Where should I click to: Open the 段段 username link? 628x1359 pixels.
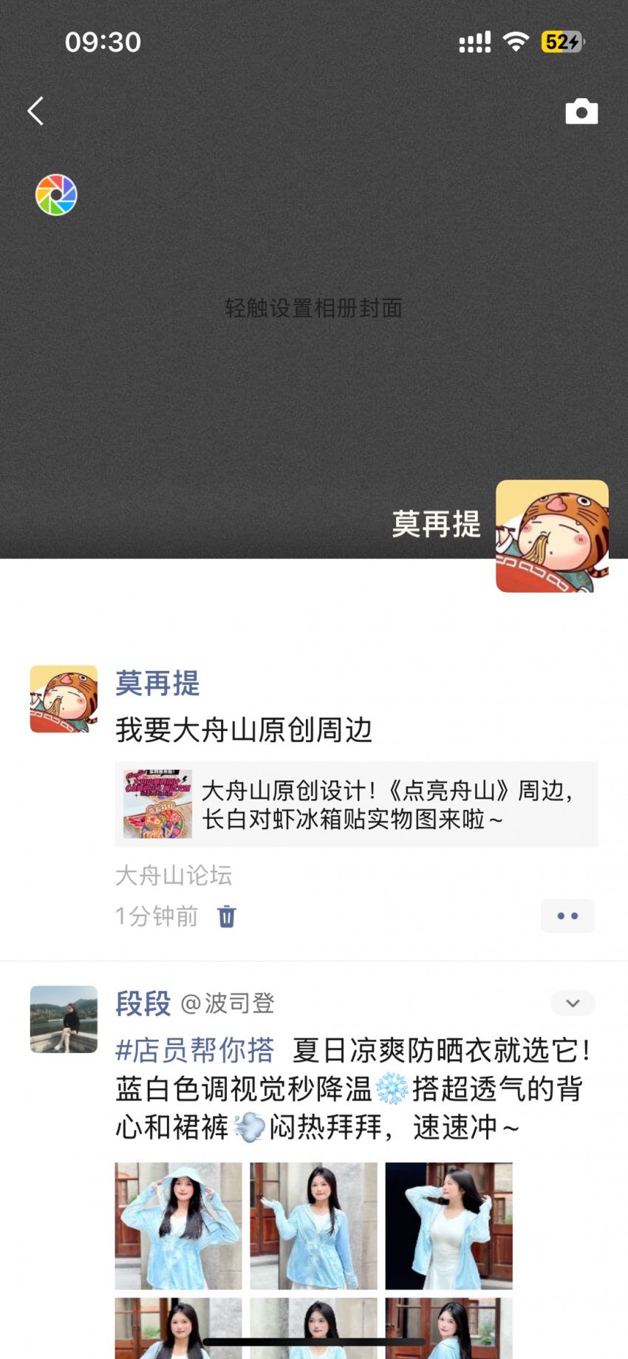[143, 1004]
